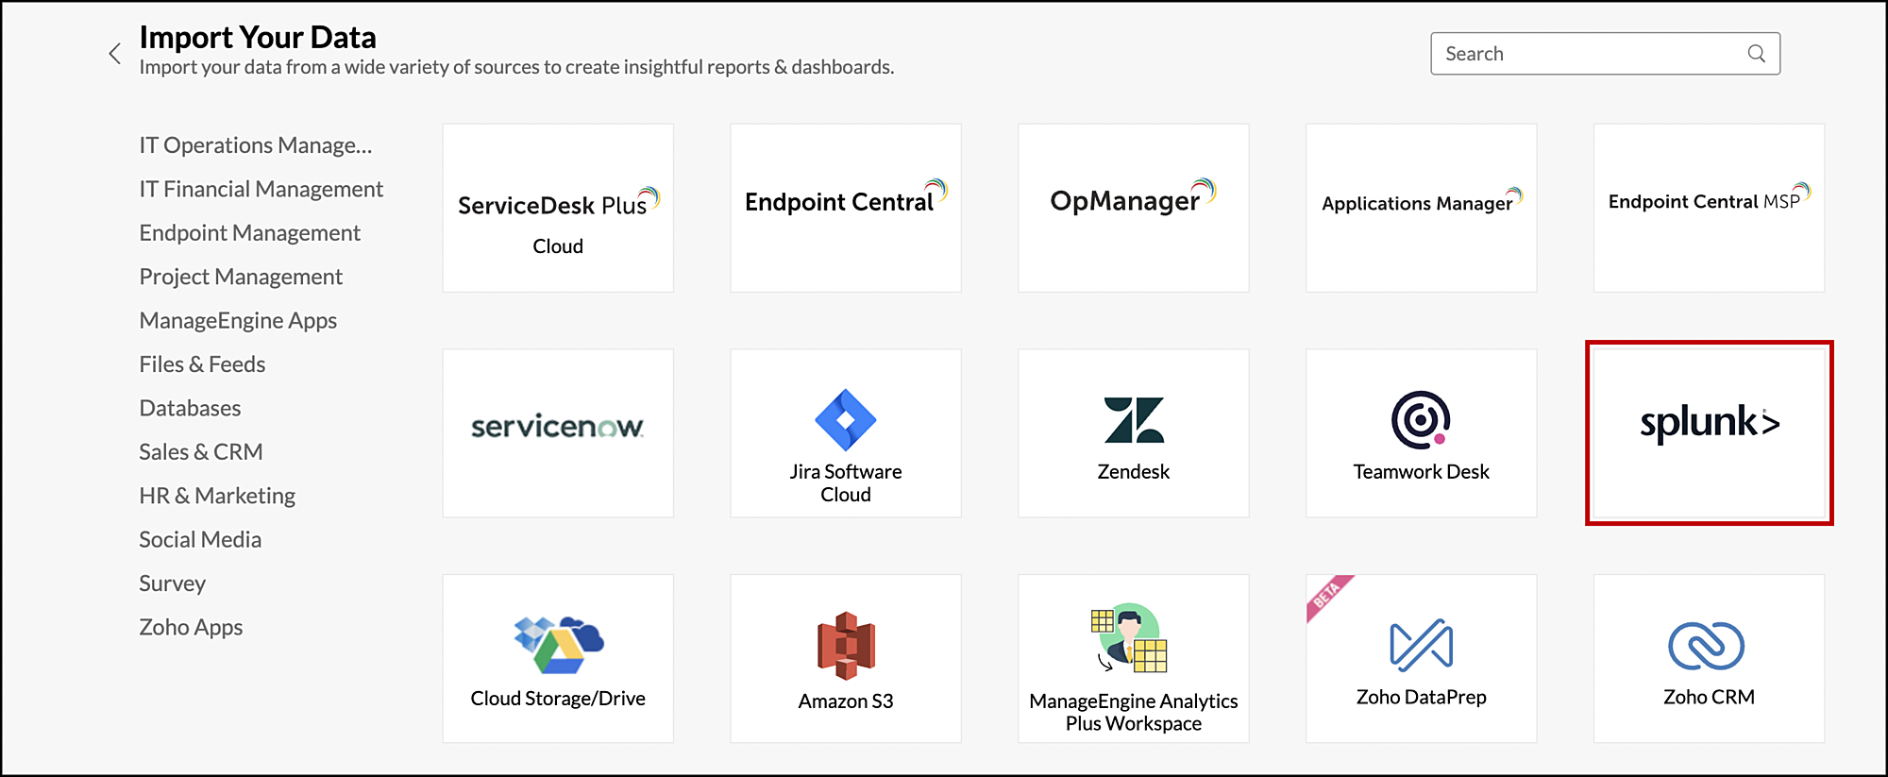Open Sales & CRM category

pos(201,452)
